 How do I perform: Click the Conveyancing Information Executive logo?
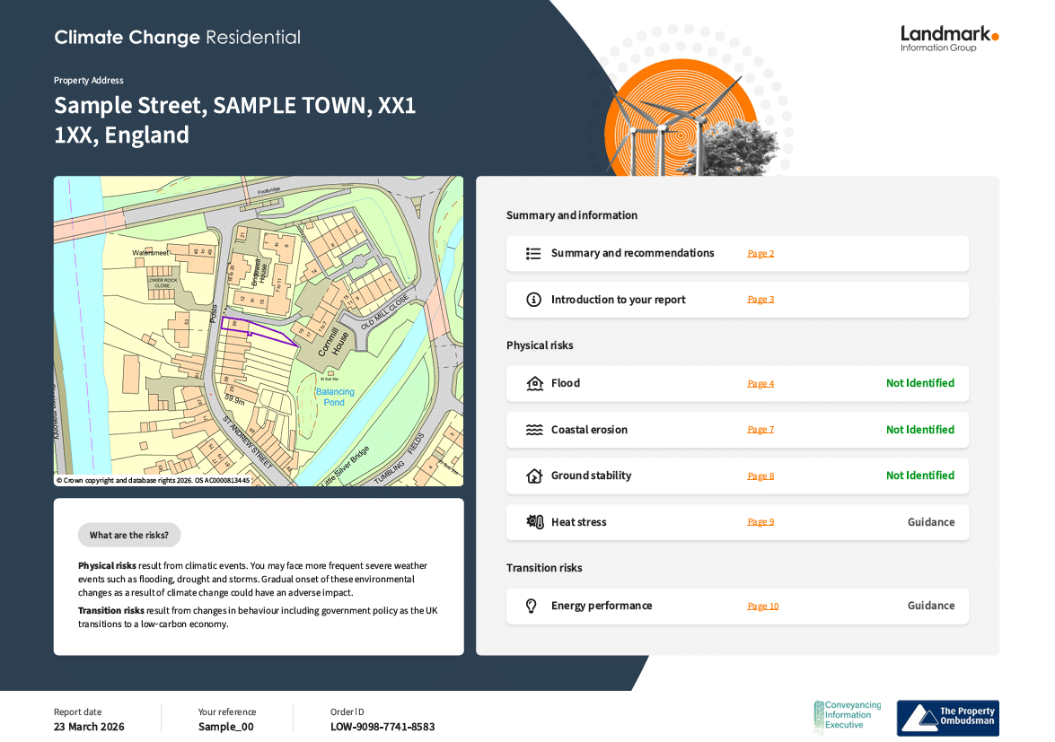(x=847, y=717)
